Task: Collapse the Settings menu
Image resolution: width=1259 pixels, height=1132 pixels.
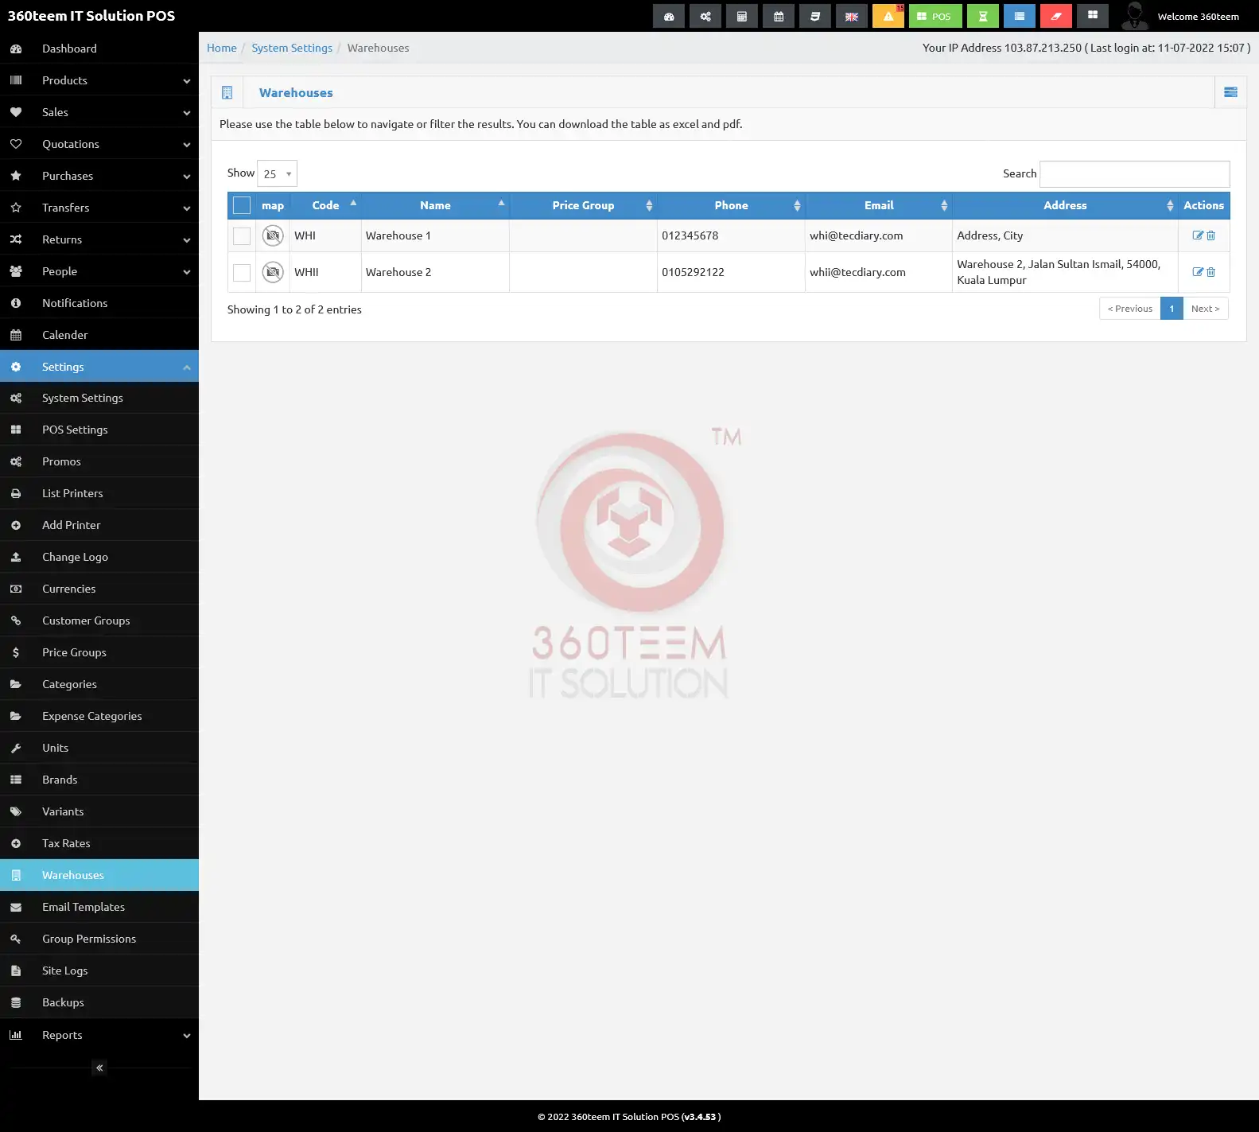Action: (x=99, y=367)
